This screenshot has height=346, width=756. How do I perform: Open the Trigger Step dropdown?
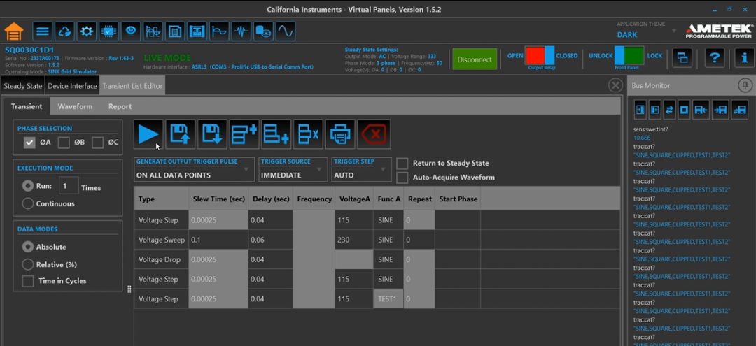pyautogui.click(x=361, y=169)
